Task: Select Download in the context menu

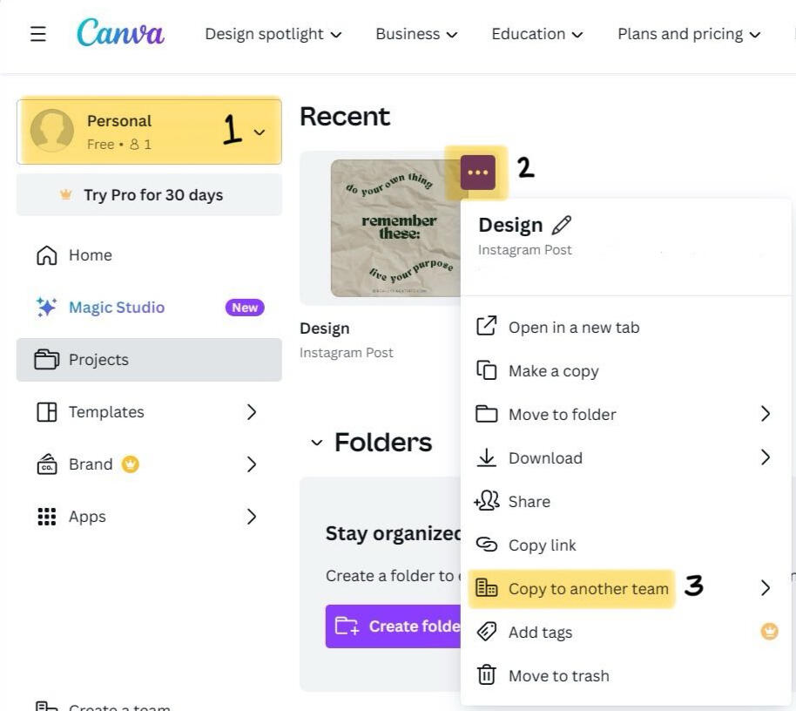Action: pyautogui.click(x=545, y=458)
